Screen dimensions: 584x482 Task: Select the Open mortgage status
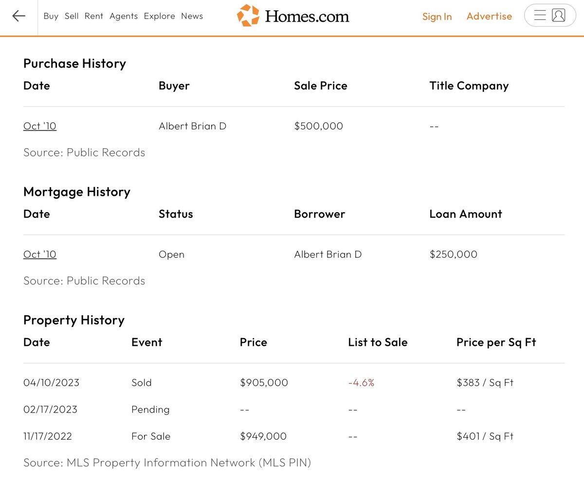[x=172, y=255]
